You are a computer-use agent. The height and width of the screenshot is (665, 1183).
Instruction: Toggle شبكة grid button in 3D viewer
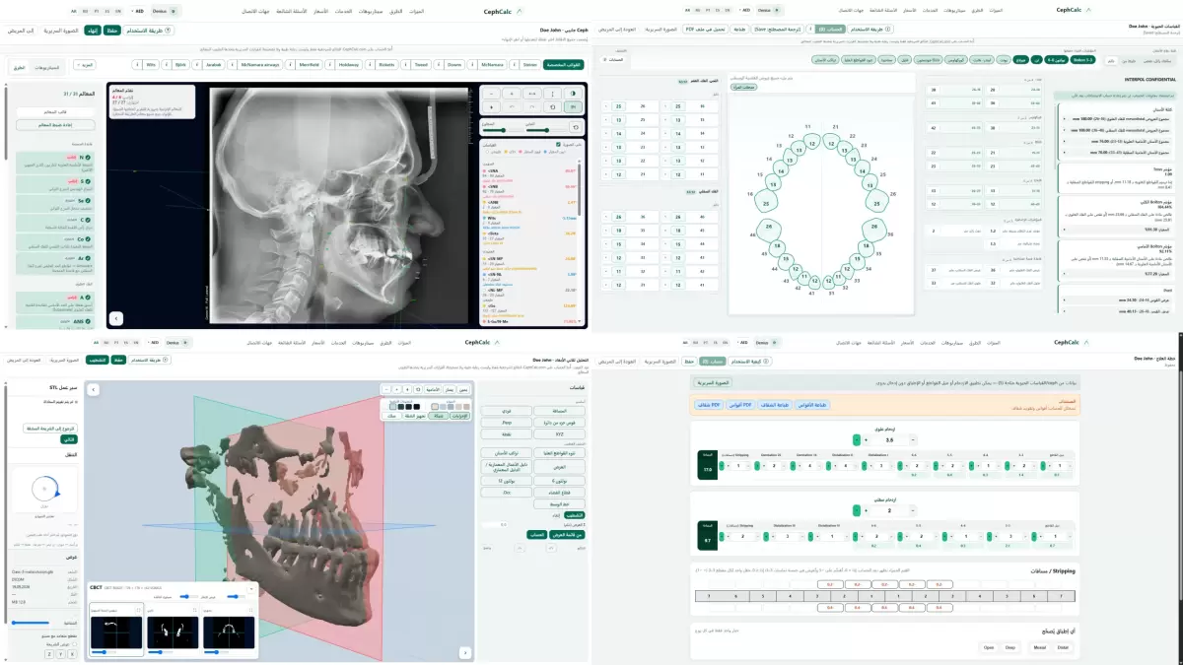(x=438, y=416)
